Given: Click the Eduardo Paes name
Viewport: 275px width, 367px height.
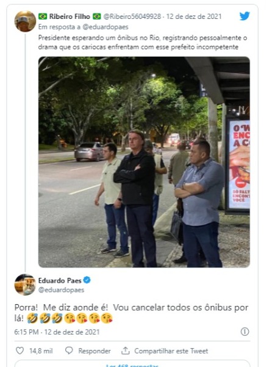Looking at the screenshot, I should tap(60, 280).
